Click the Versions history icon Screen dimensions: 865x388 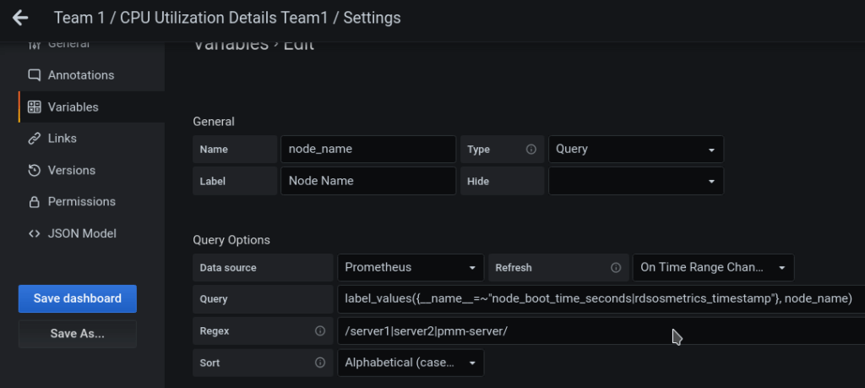[x=34, y=171]
